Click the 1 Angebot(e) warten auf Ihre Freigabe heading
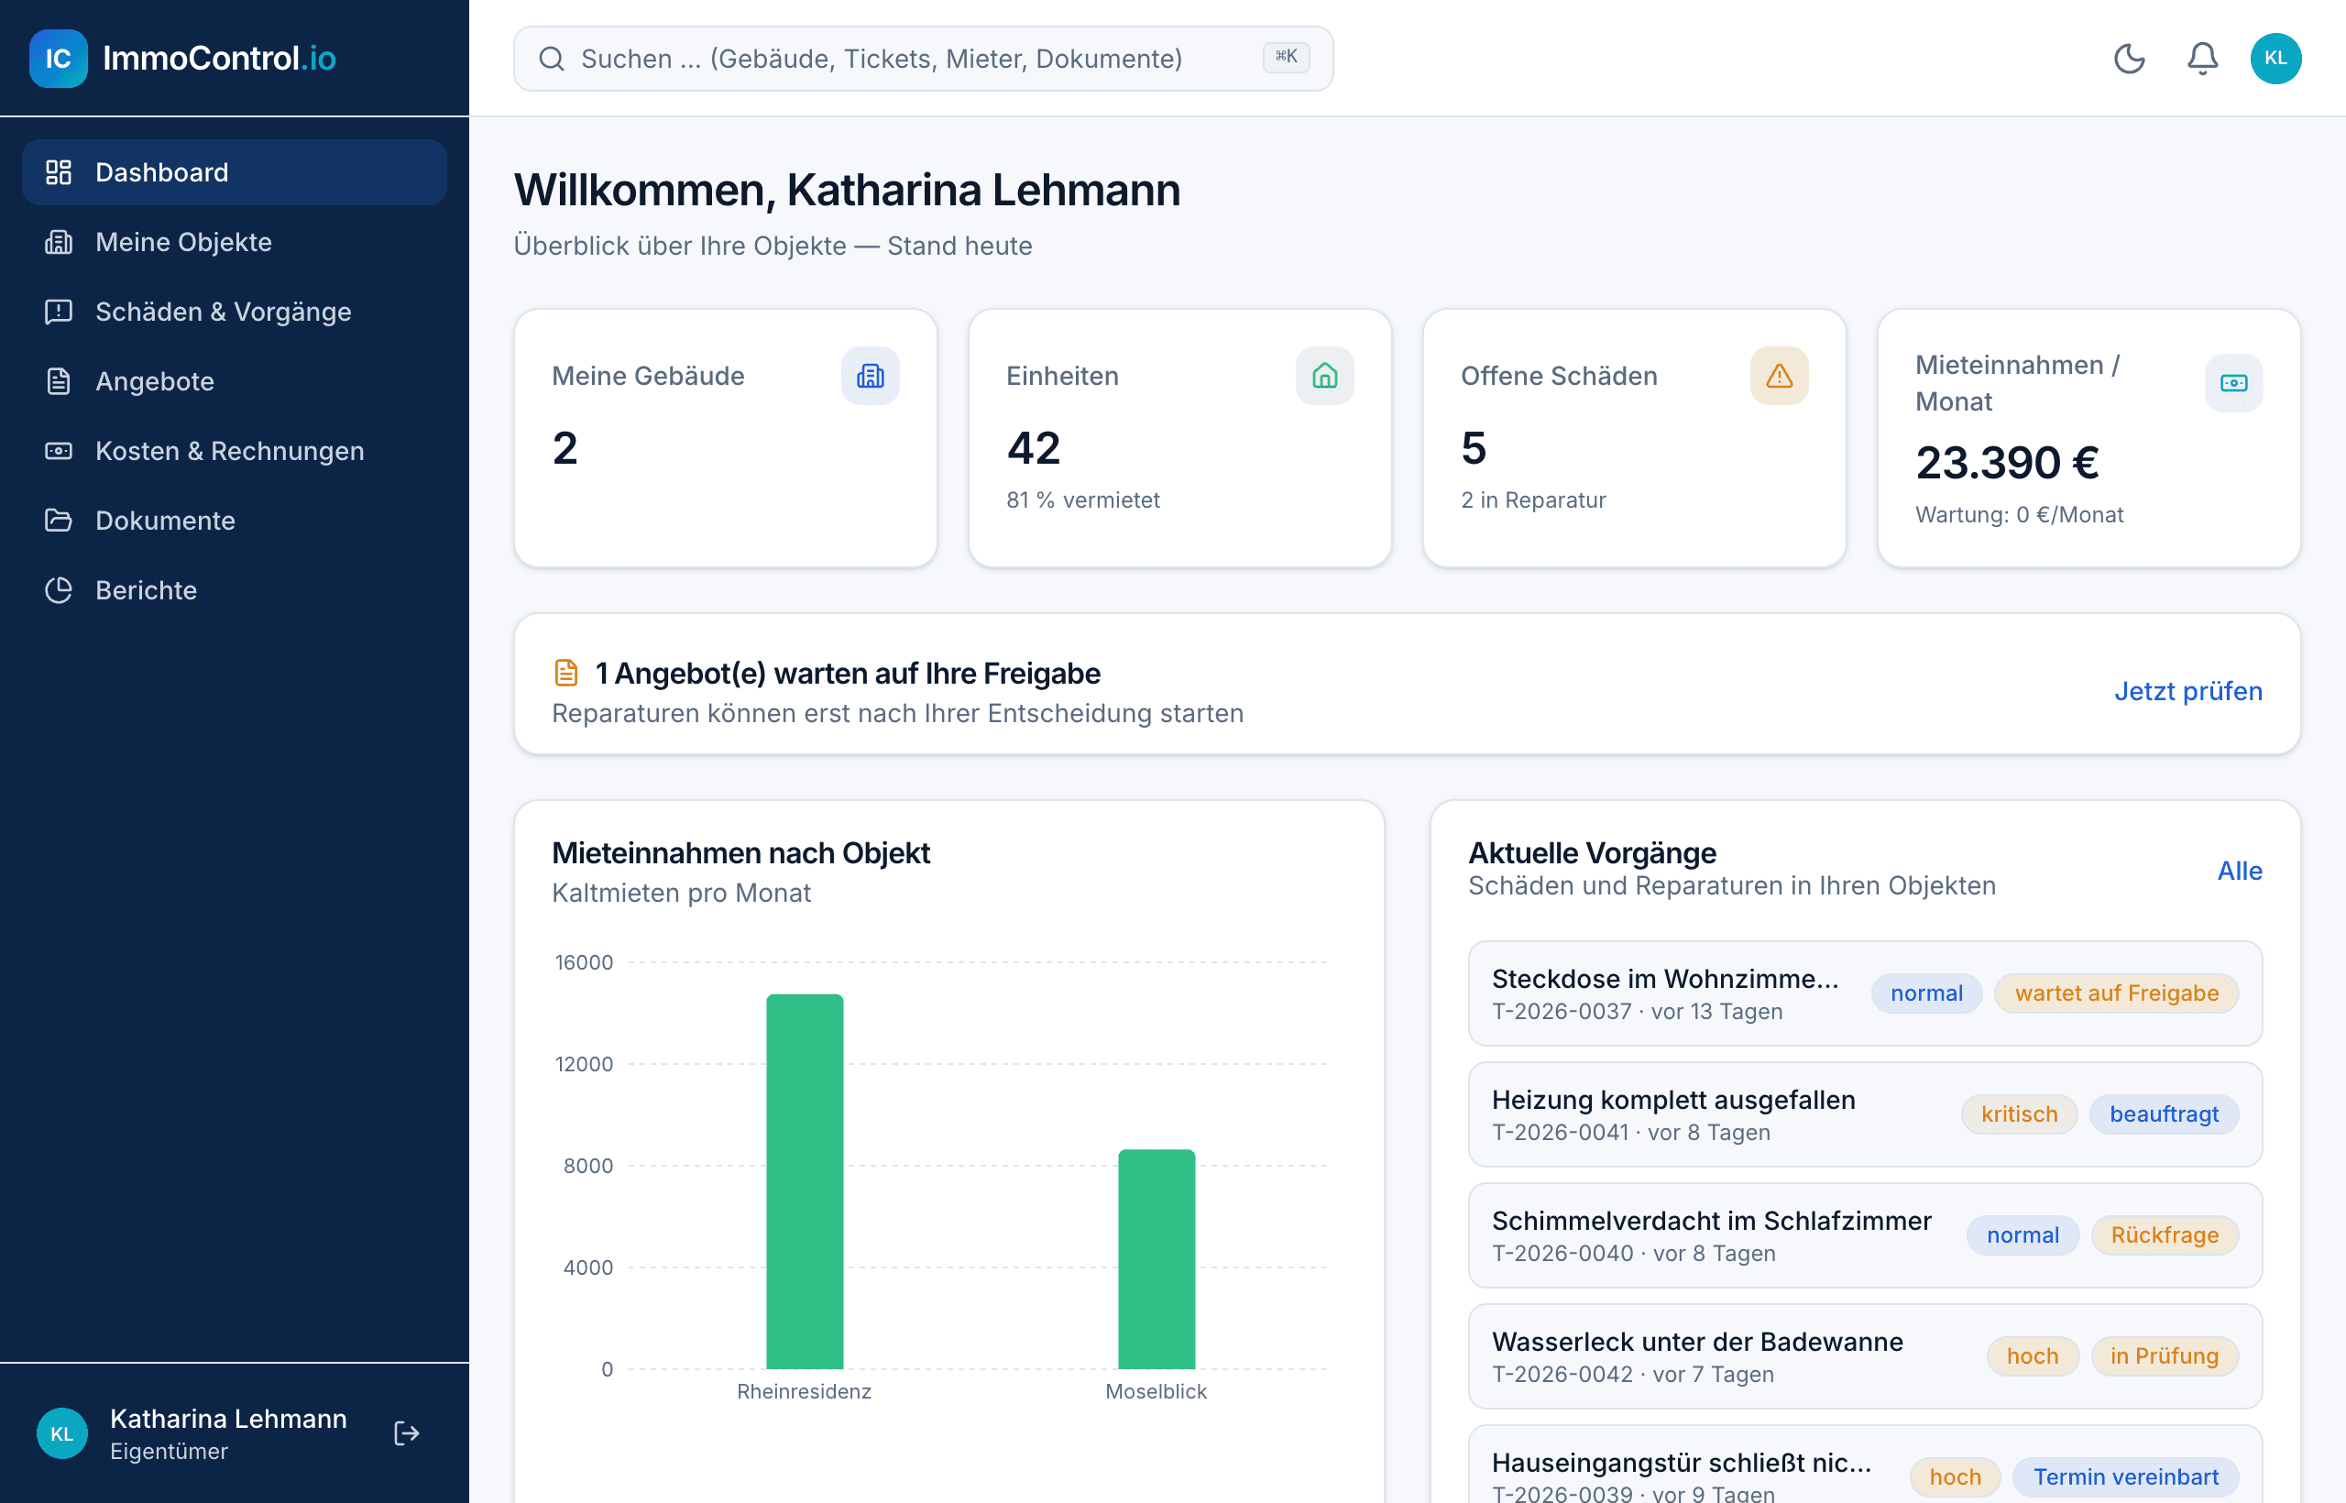 pos(847,674)
